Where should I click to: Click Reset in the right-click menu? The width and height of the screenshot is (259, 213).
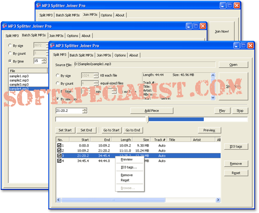pyautogui.click(x=125, y=180)
